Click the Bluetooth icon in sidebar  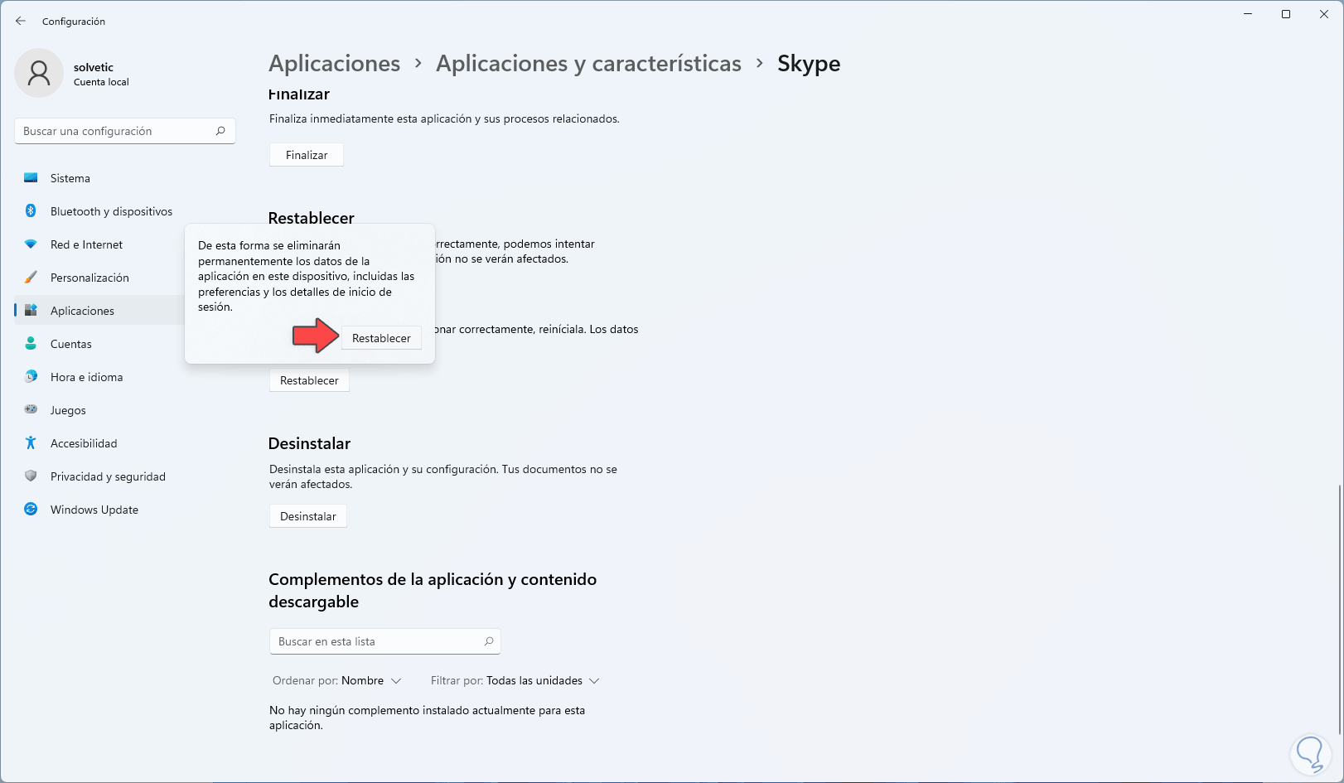(31, 211)
